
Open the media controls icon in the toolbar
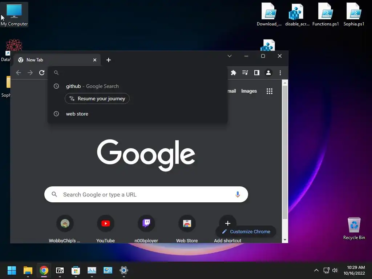[245, 73]
